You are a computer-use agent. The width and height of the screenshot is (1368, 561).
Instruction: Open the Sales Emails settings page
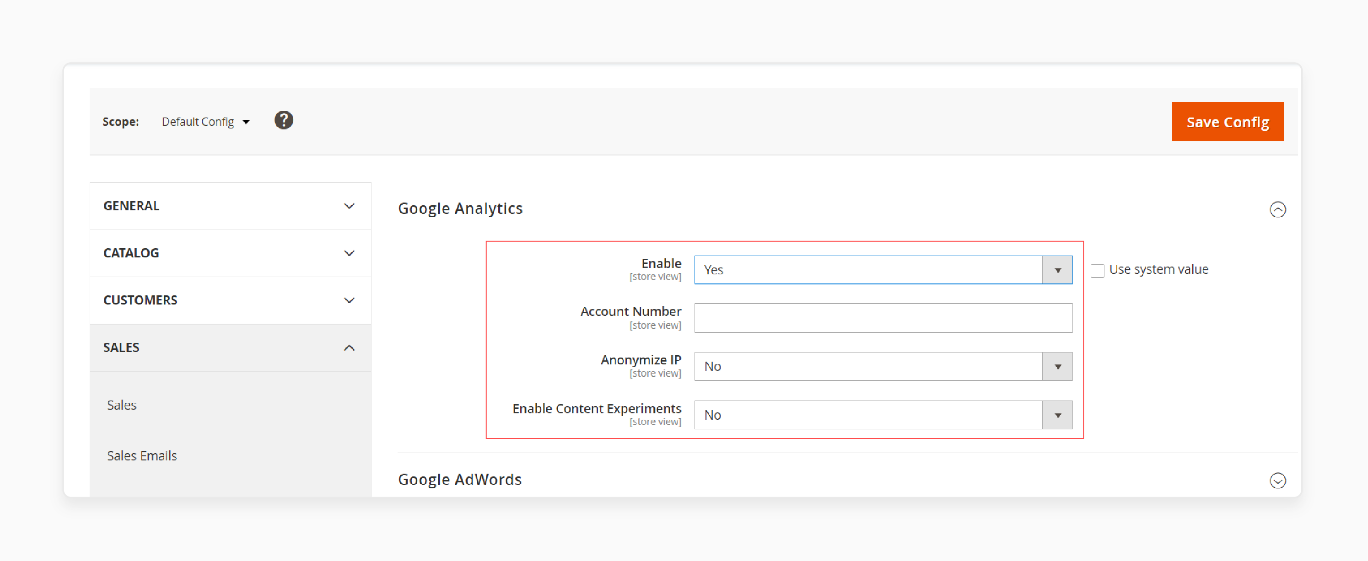pyautogui.click(x=142, y=455)
